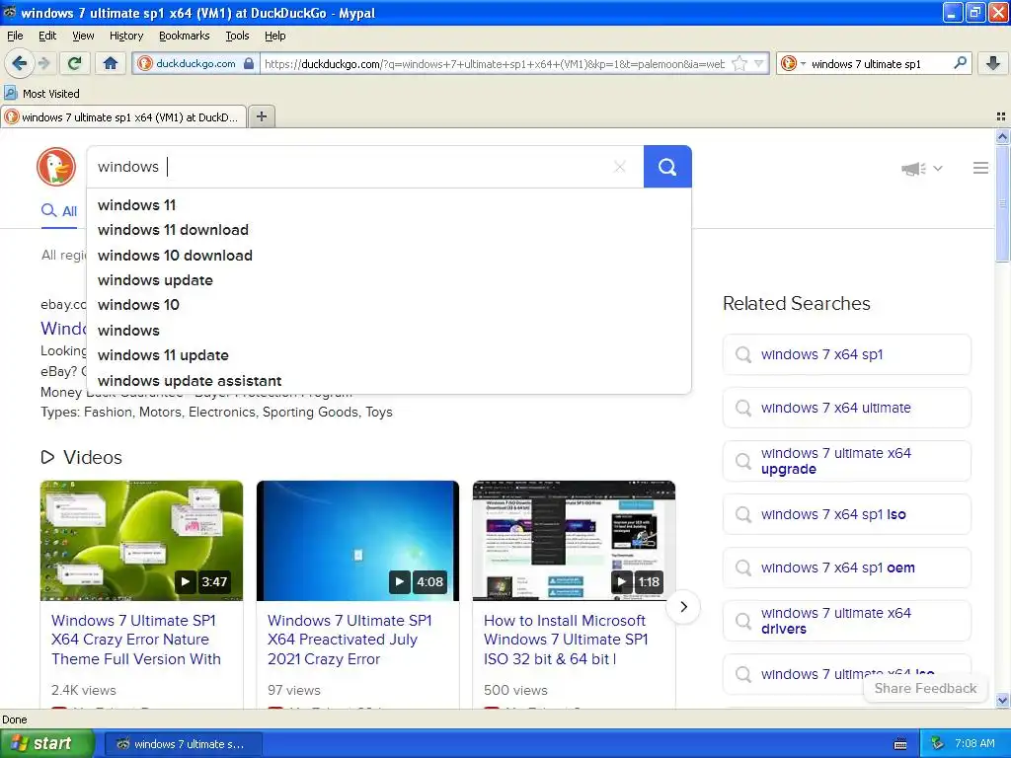Open the megaphone privacy dropdown
The height and width of the screenshot is (758, 1011).
(x=922, y=168)
